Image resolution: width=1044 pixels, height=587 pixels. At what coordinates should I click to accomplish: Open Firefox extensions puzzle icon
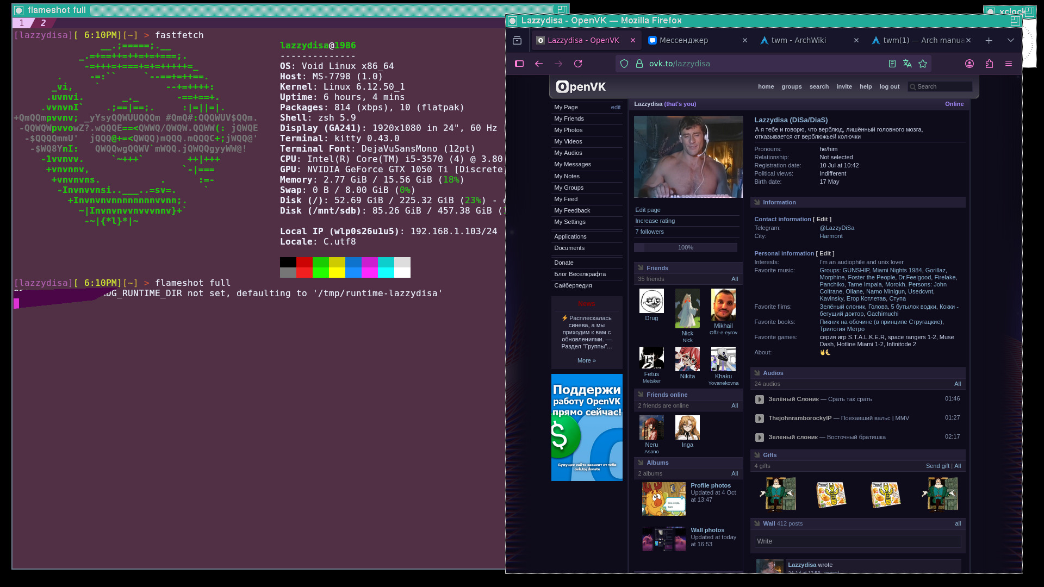pyautogui.click(x=989, y=64)
